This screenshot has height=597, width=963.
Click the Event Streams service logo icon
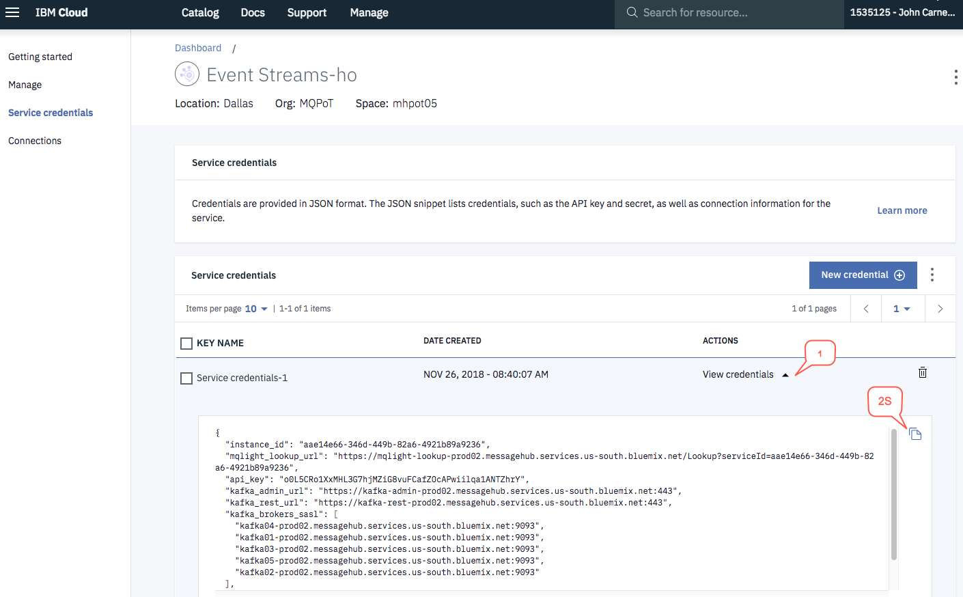(187, 74)
